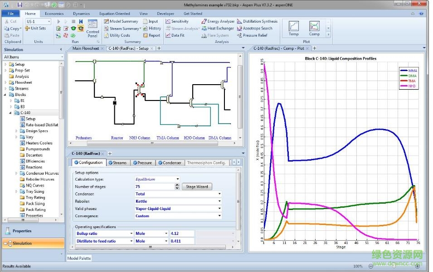Click the Temp plot icon
This screenshot has width=433, height=272.
[294, 28]
